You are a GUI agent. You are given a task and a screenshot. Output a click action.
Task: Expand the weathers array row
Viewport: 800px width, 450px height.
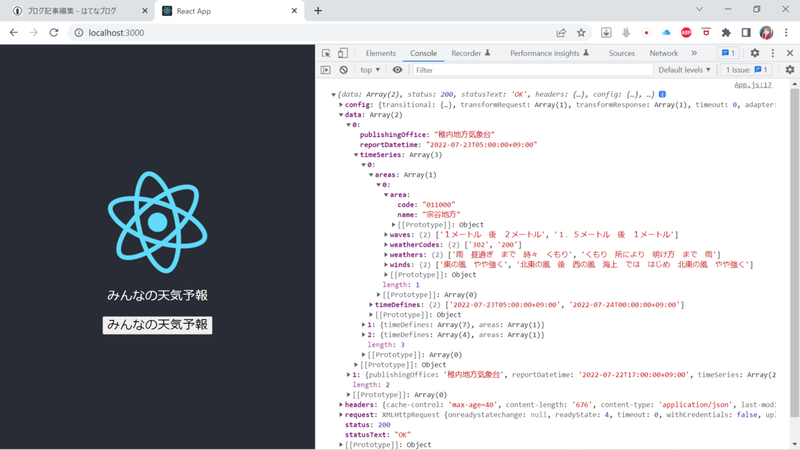pos(386,255)
